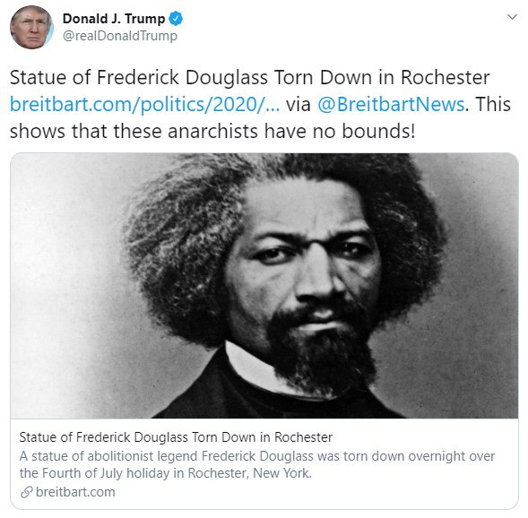Click "Rochester, New York." in the card description
This screenshot has width=528, height=518.
[249, 473]
